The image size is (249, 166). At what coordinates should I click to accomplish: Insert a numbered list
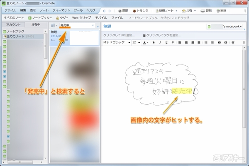coord(212,43)
